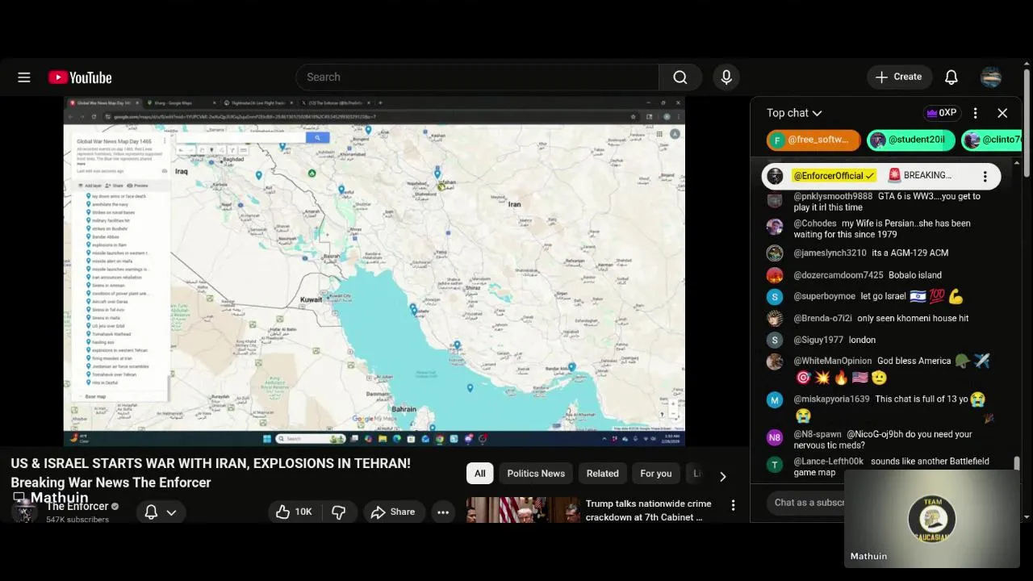This screenshot has width=1033, height=581.
Task: Click the Flightradar24 browser tab in the video
Action: pyautogui.click(x=258, y=102)
